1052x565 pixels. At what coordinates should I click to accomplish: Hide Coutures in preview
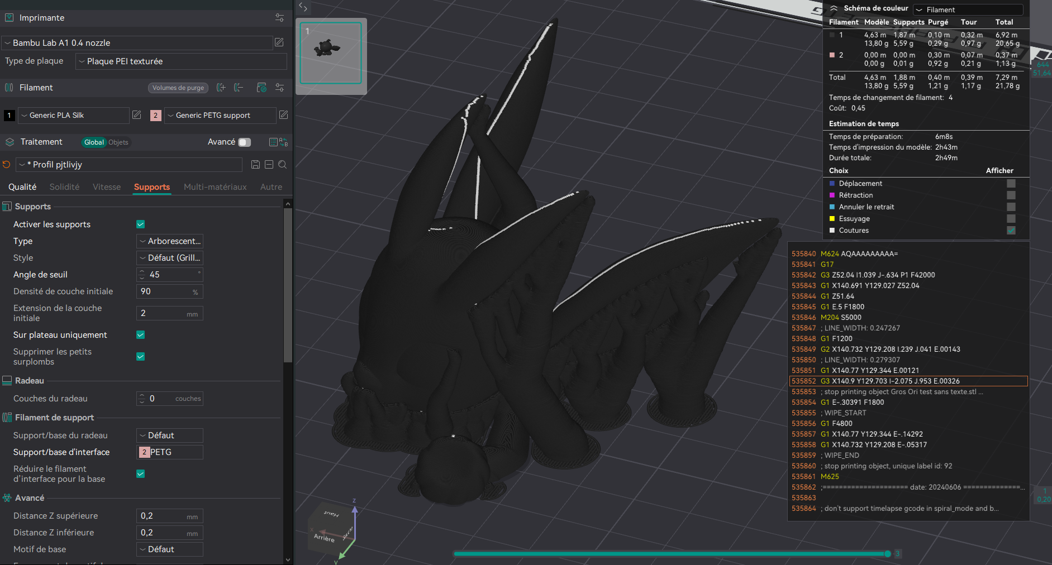point(1011,231)
